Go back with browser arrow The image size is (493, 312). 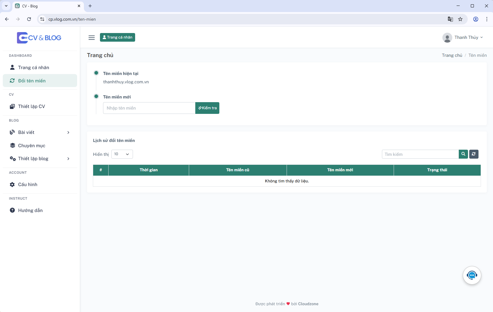[x=7, y=19]
